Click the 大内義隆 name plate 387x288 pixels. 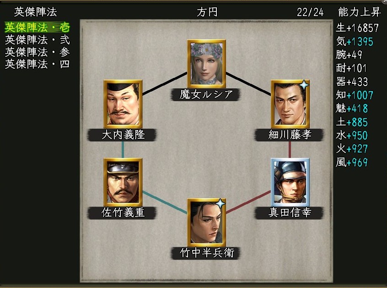pyautogui.click(x=122, y=135)
